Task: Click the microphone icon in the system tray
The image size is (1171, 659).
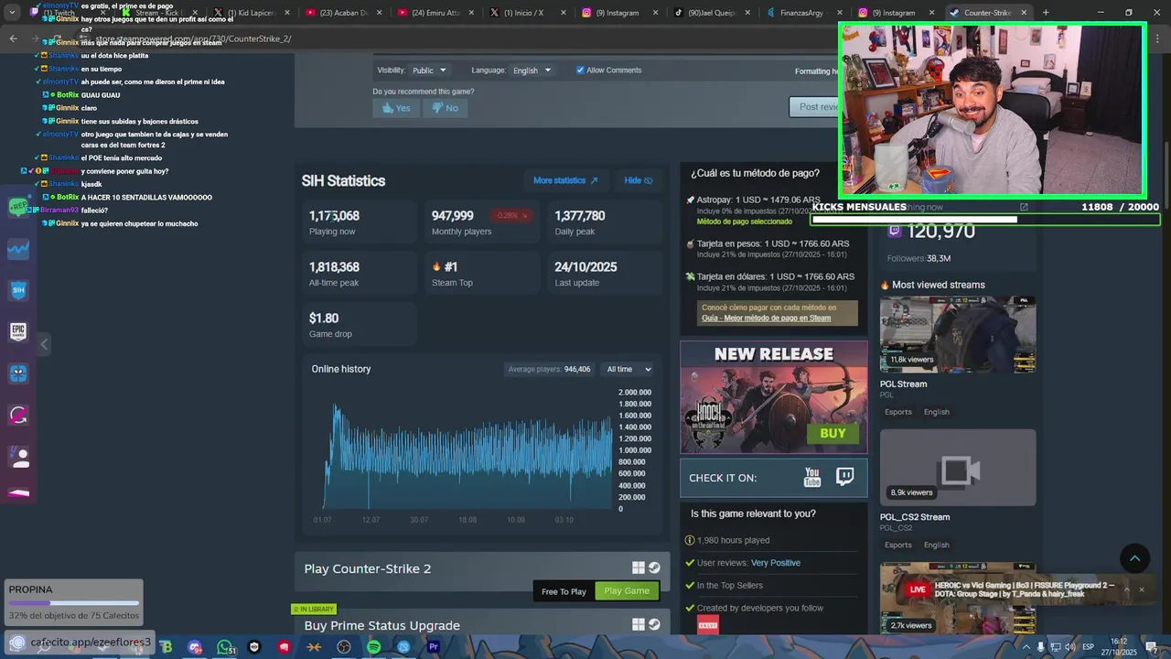Action: [1040, 647]
